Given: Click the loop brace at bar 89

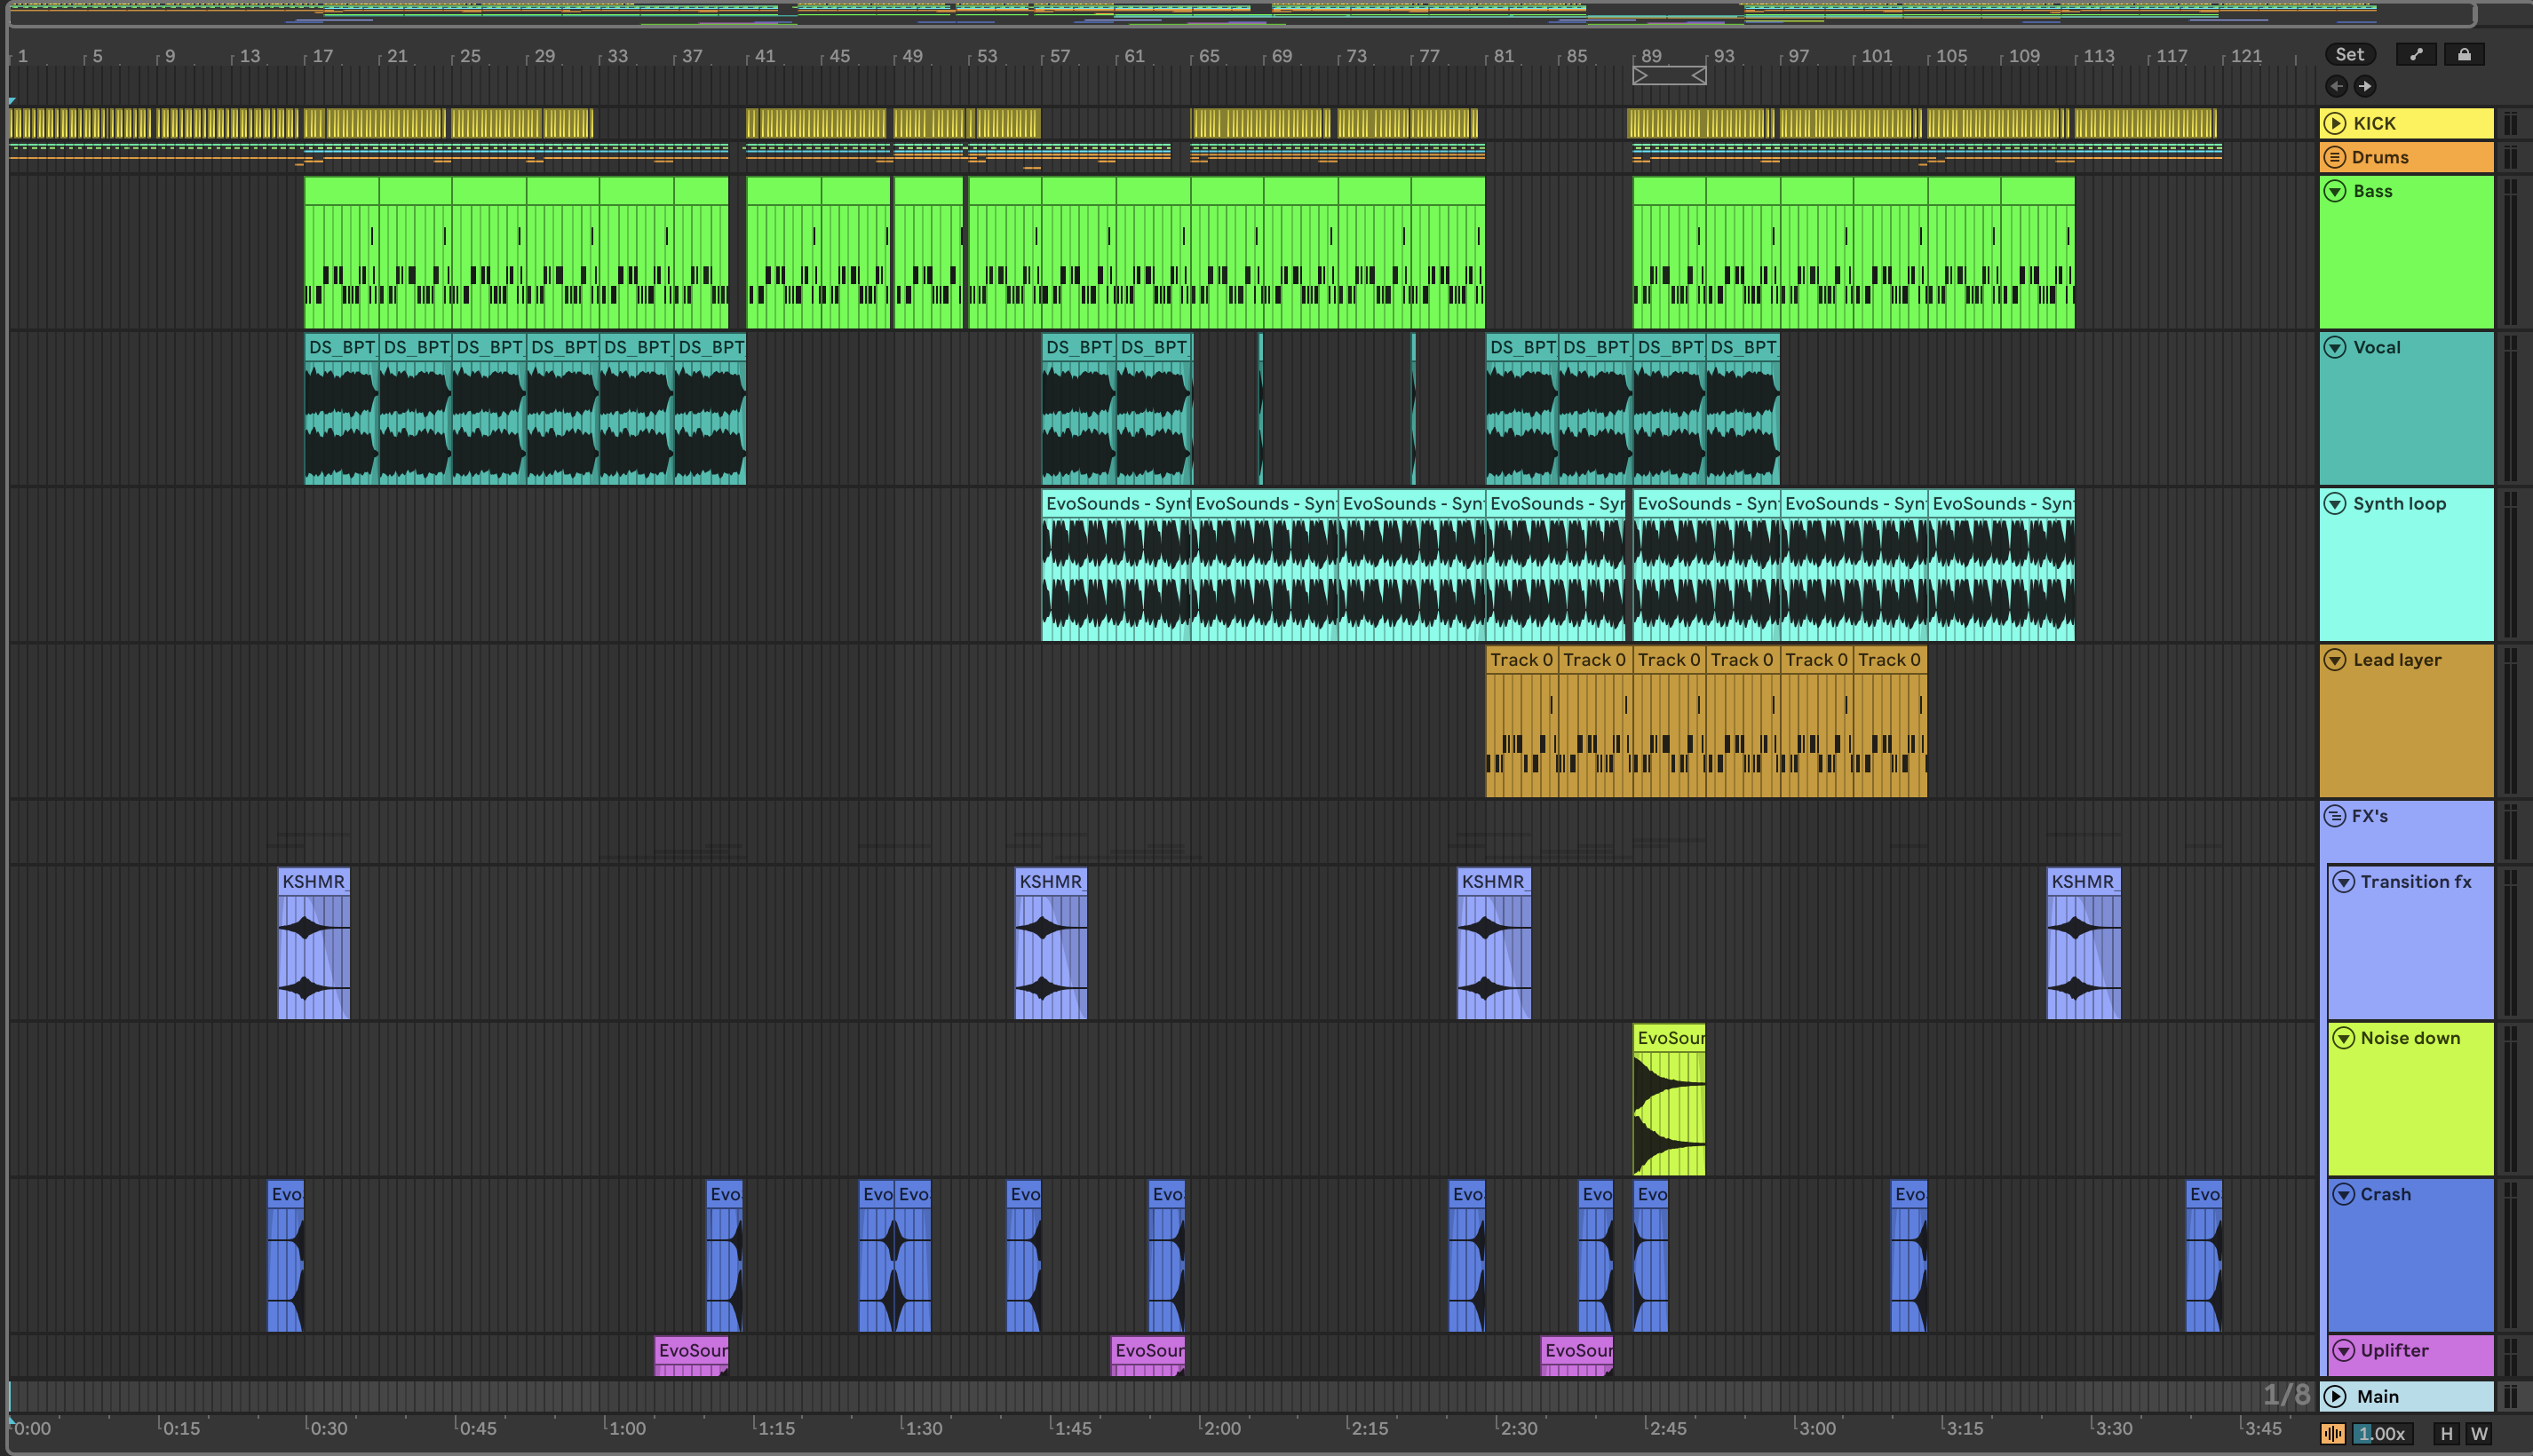Looking at the screenshot, I should coord(1669,75).
